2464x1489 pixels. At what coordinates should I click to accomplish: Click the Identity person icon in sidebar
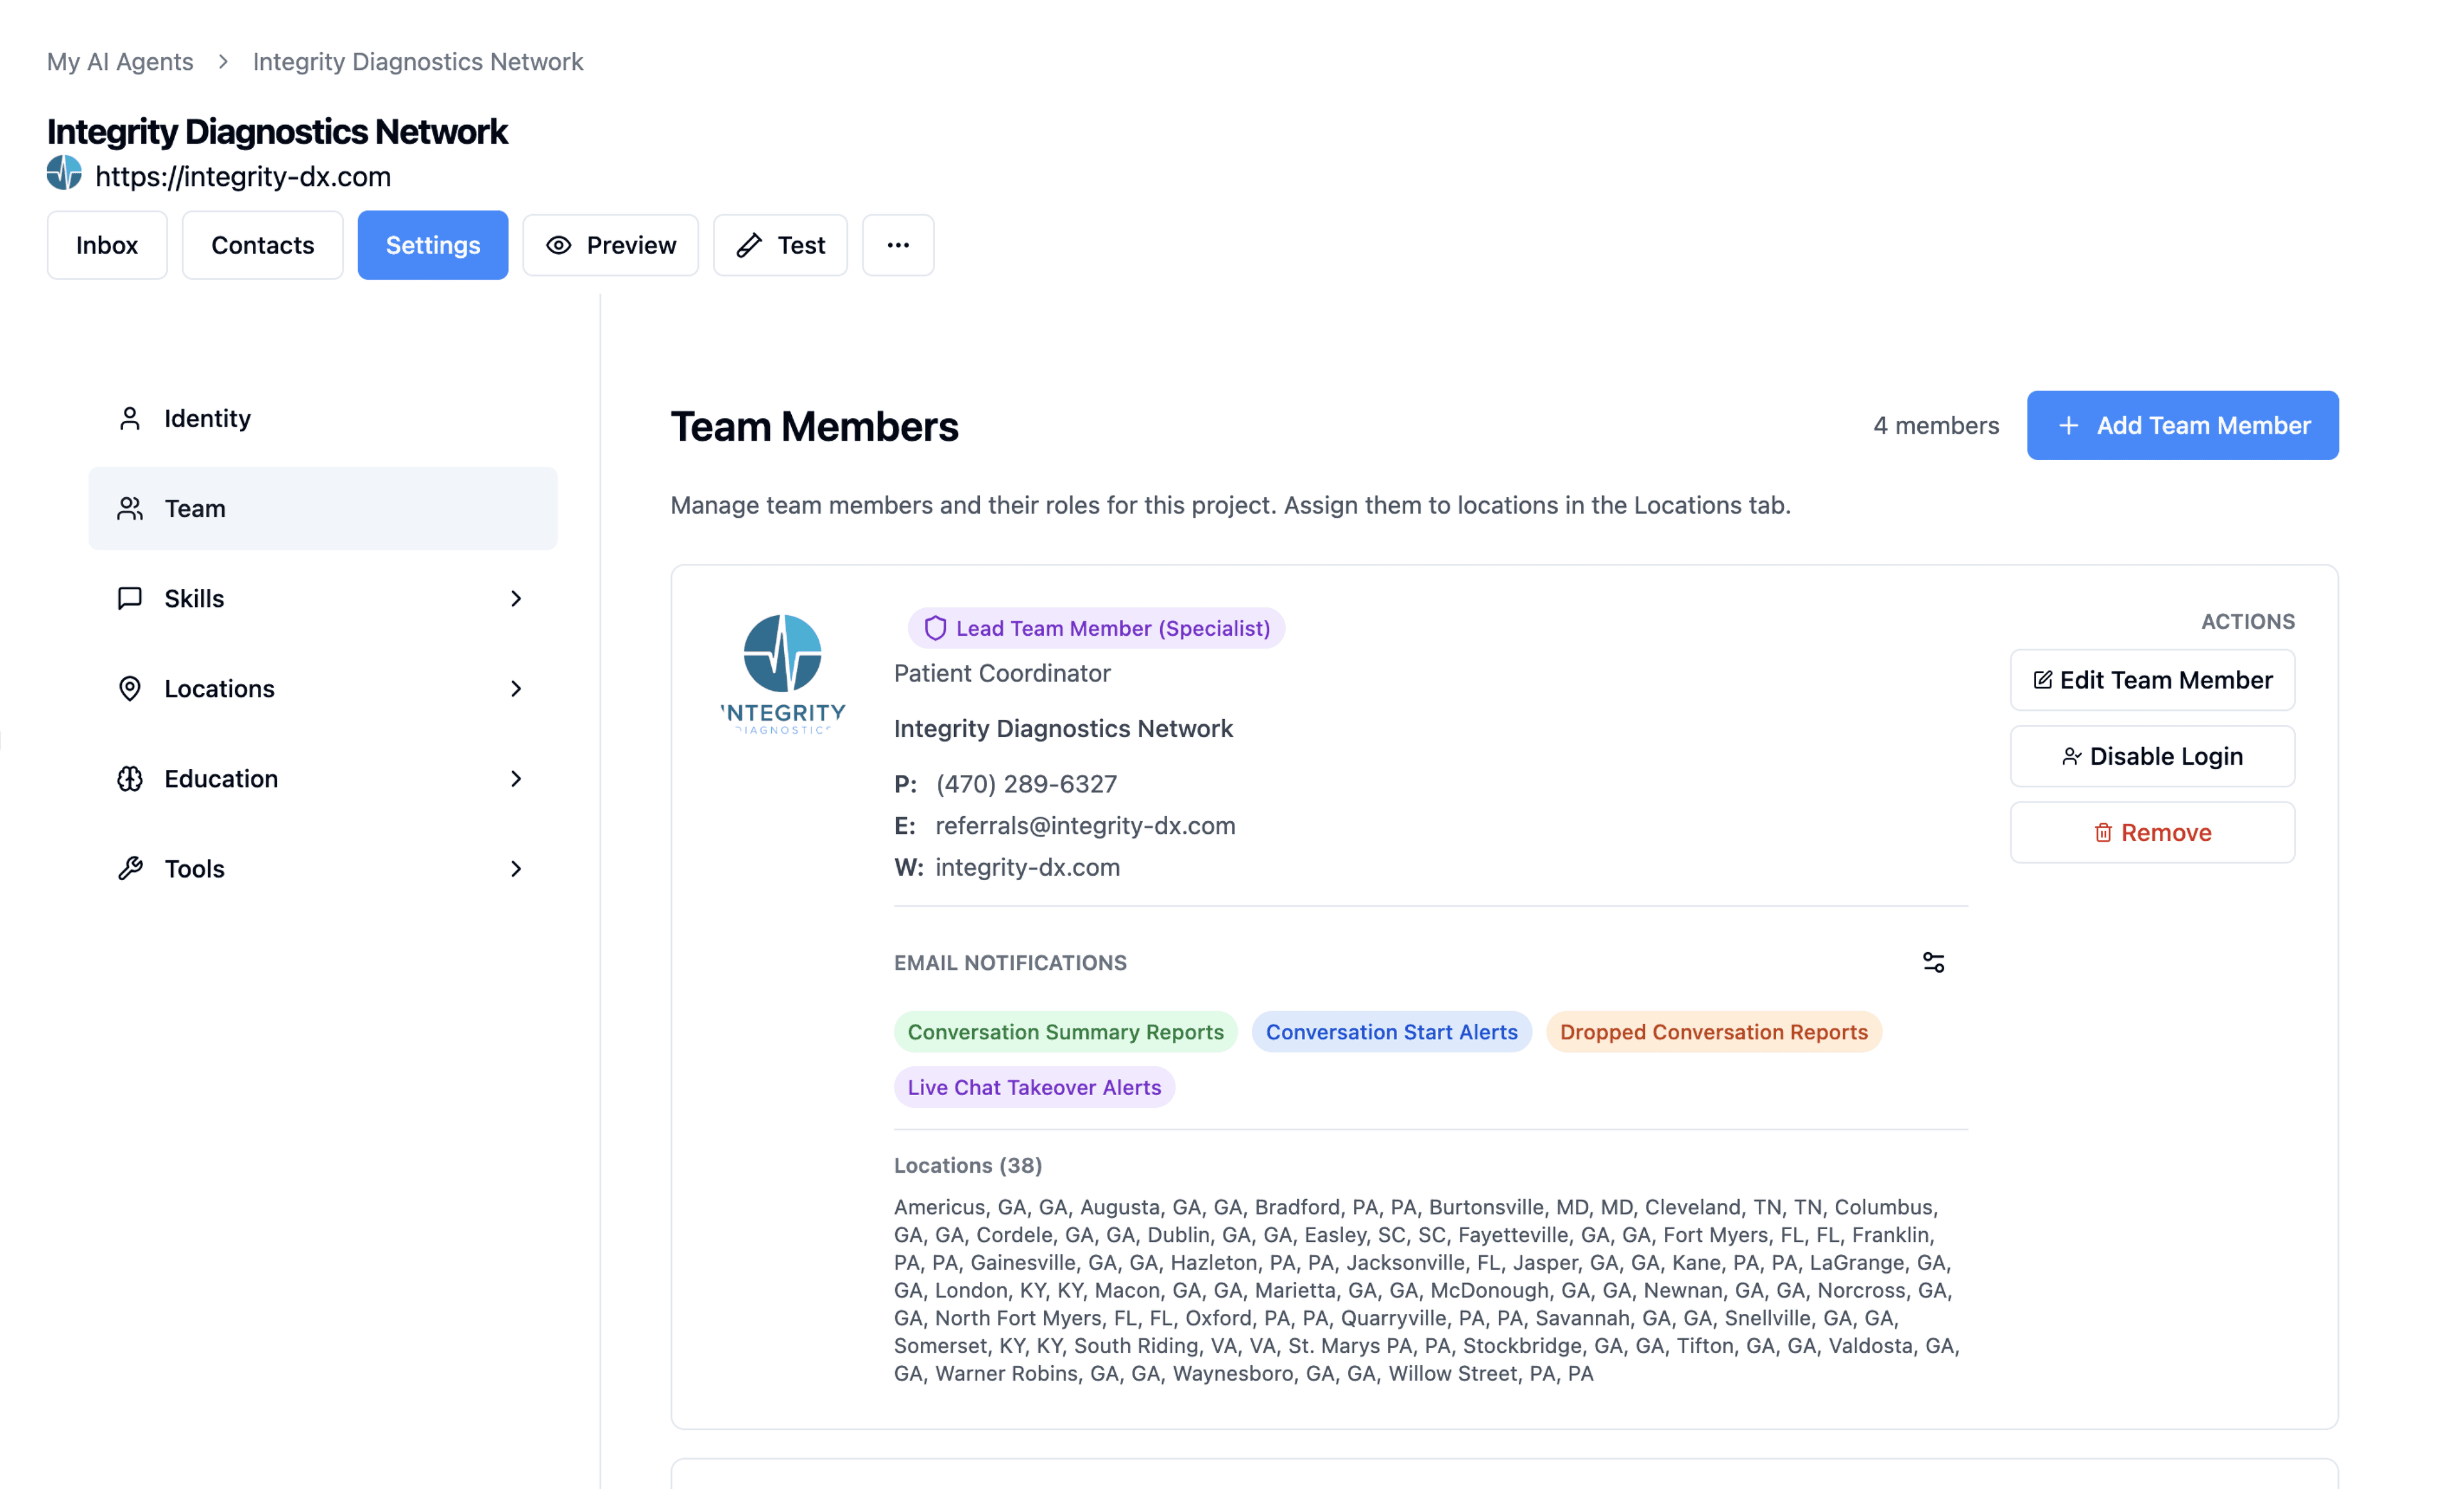click(x=130, y=418)
